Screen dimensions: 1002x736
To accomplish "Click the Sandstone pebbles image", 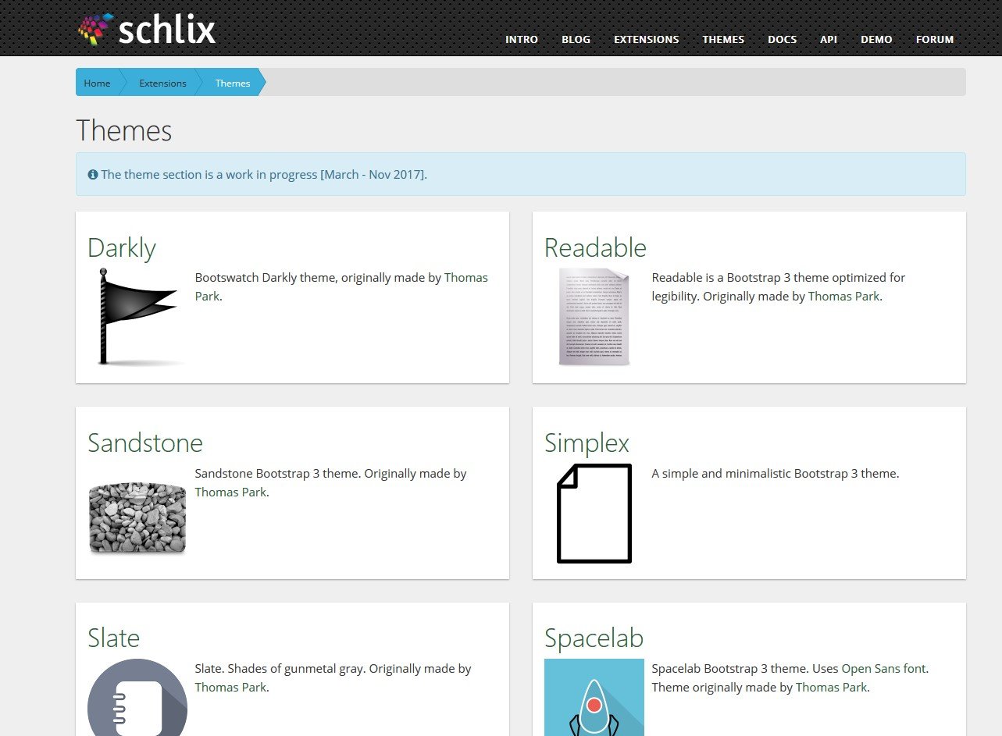I will point(137,517).
